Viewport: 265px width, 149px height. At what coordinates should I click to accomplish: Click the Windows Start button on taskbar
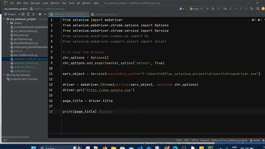pyautogui.click(x=34, y=148)
